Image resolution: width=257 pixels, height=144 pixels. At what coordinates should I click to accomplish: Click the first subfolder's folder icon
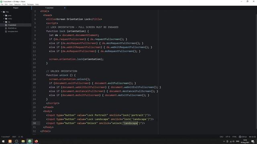tap(6, 16)
